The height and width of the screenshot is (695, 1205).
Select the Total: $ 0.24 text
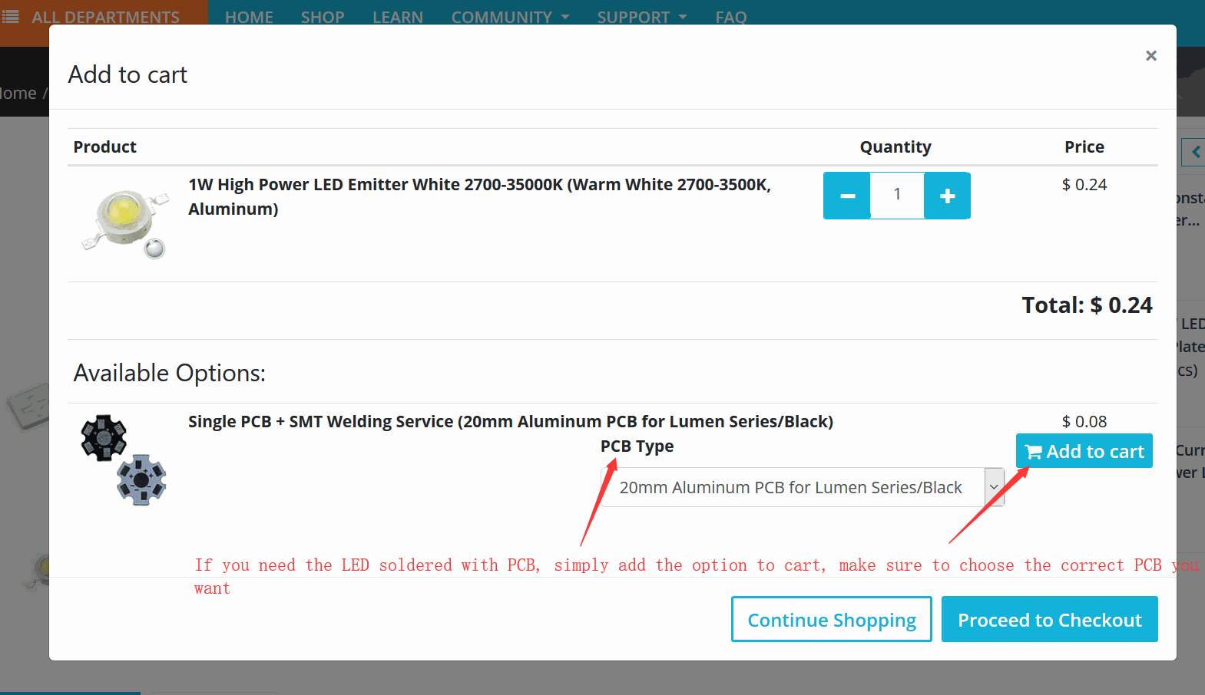point(1087,305)
